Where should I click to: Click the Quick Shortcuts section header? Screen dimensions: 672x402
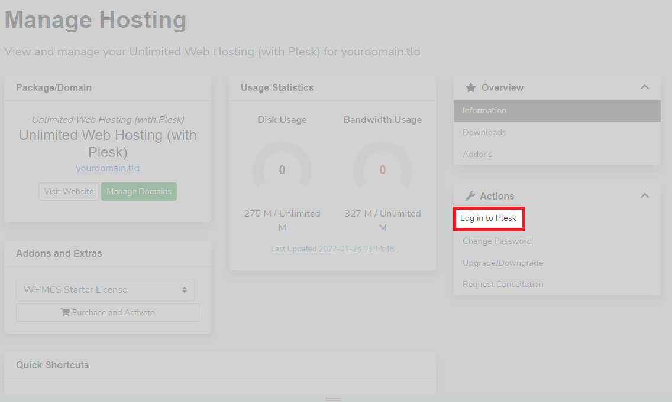coord(52,365)
